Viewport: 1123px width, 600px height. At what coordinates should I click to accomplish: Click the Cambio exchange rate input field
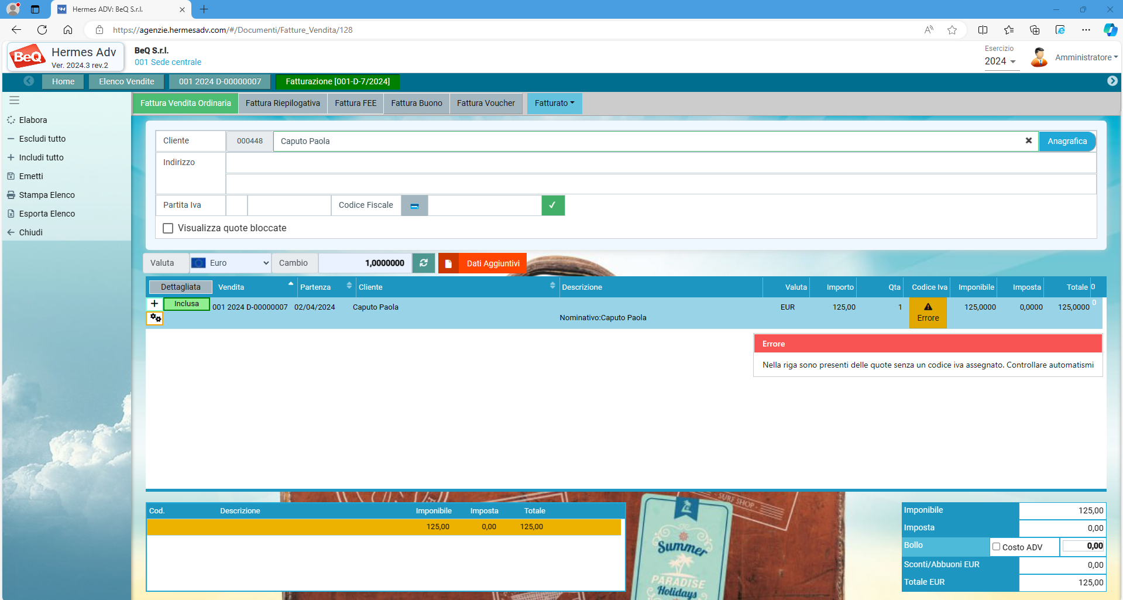(365, 263)
